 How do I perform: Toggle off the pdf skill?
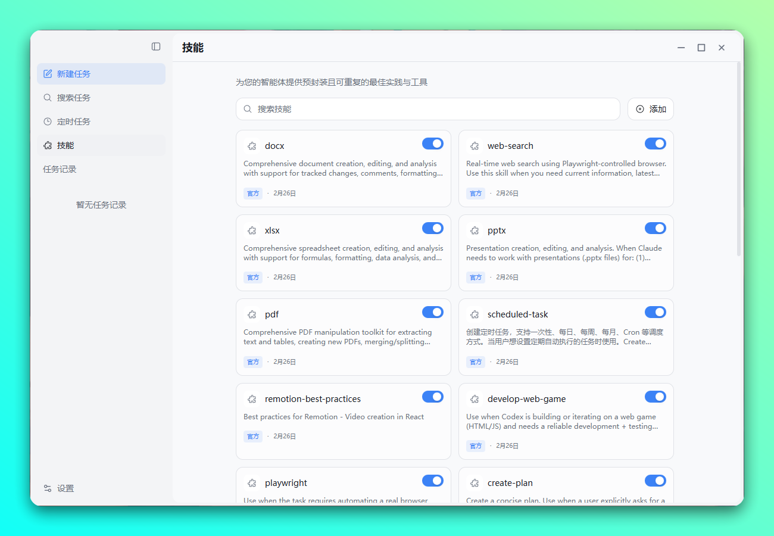pyautogui.click(x=433, y=312)
